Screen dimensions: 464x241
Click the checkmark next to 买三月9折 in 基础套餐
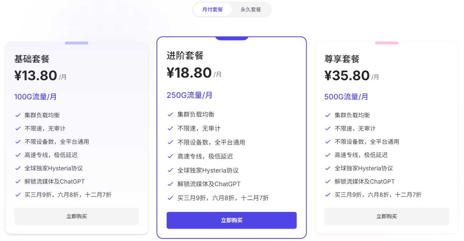(x=18, y=195)
